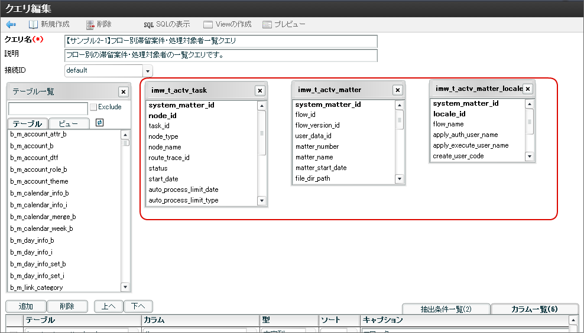Image resolution: width=584 pixels, height=333 pixels.
Task: Open the 抽出条件一覧(2) tab
Action: point(446,309)
